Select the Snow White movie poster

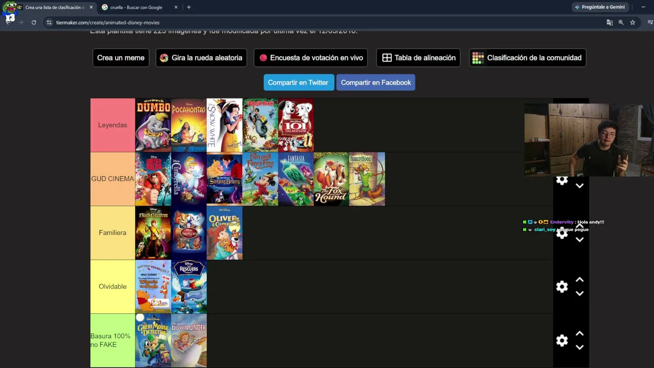pos(224,125)
